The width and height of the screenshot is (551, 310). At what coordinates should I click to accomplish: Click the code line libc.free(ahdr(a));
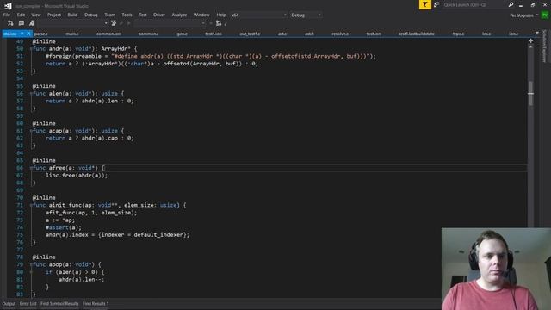click(77, 176)
